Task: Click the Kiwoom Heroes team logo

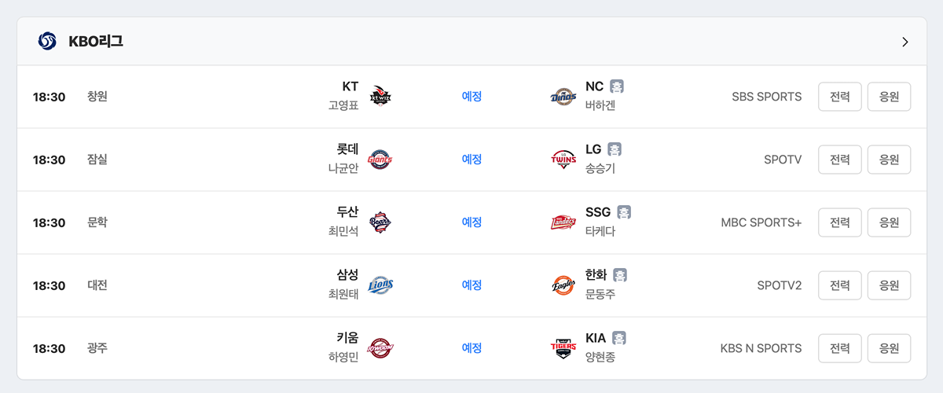Action: point(380,348)
